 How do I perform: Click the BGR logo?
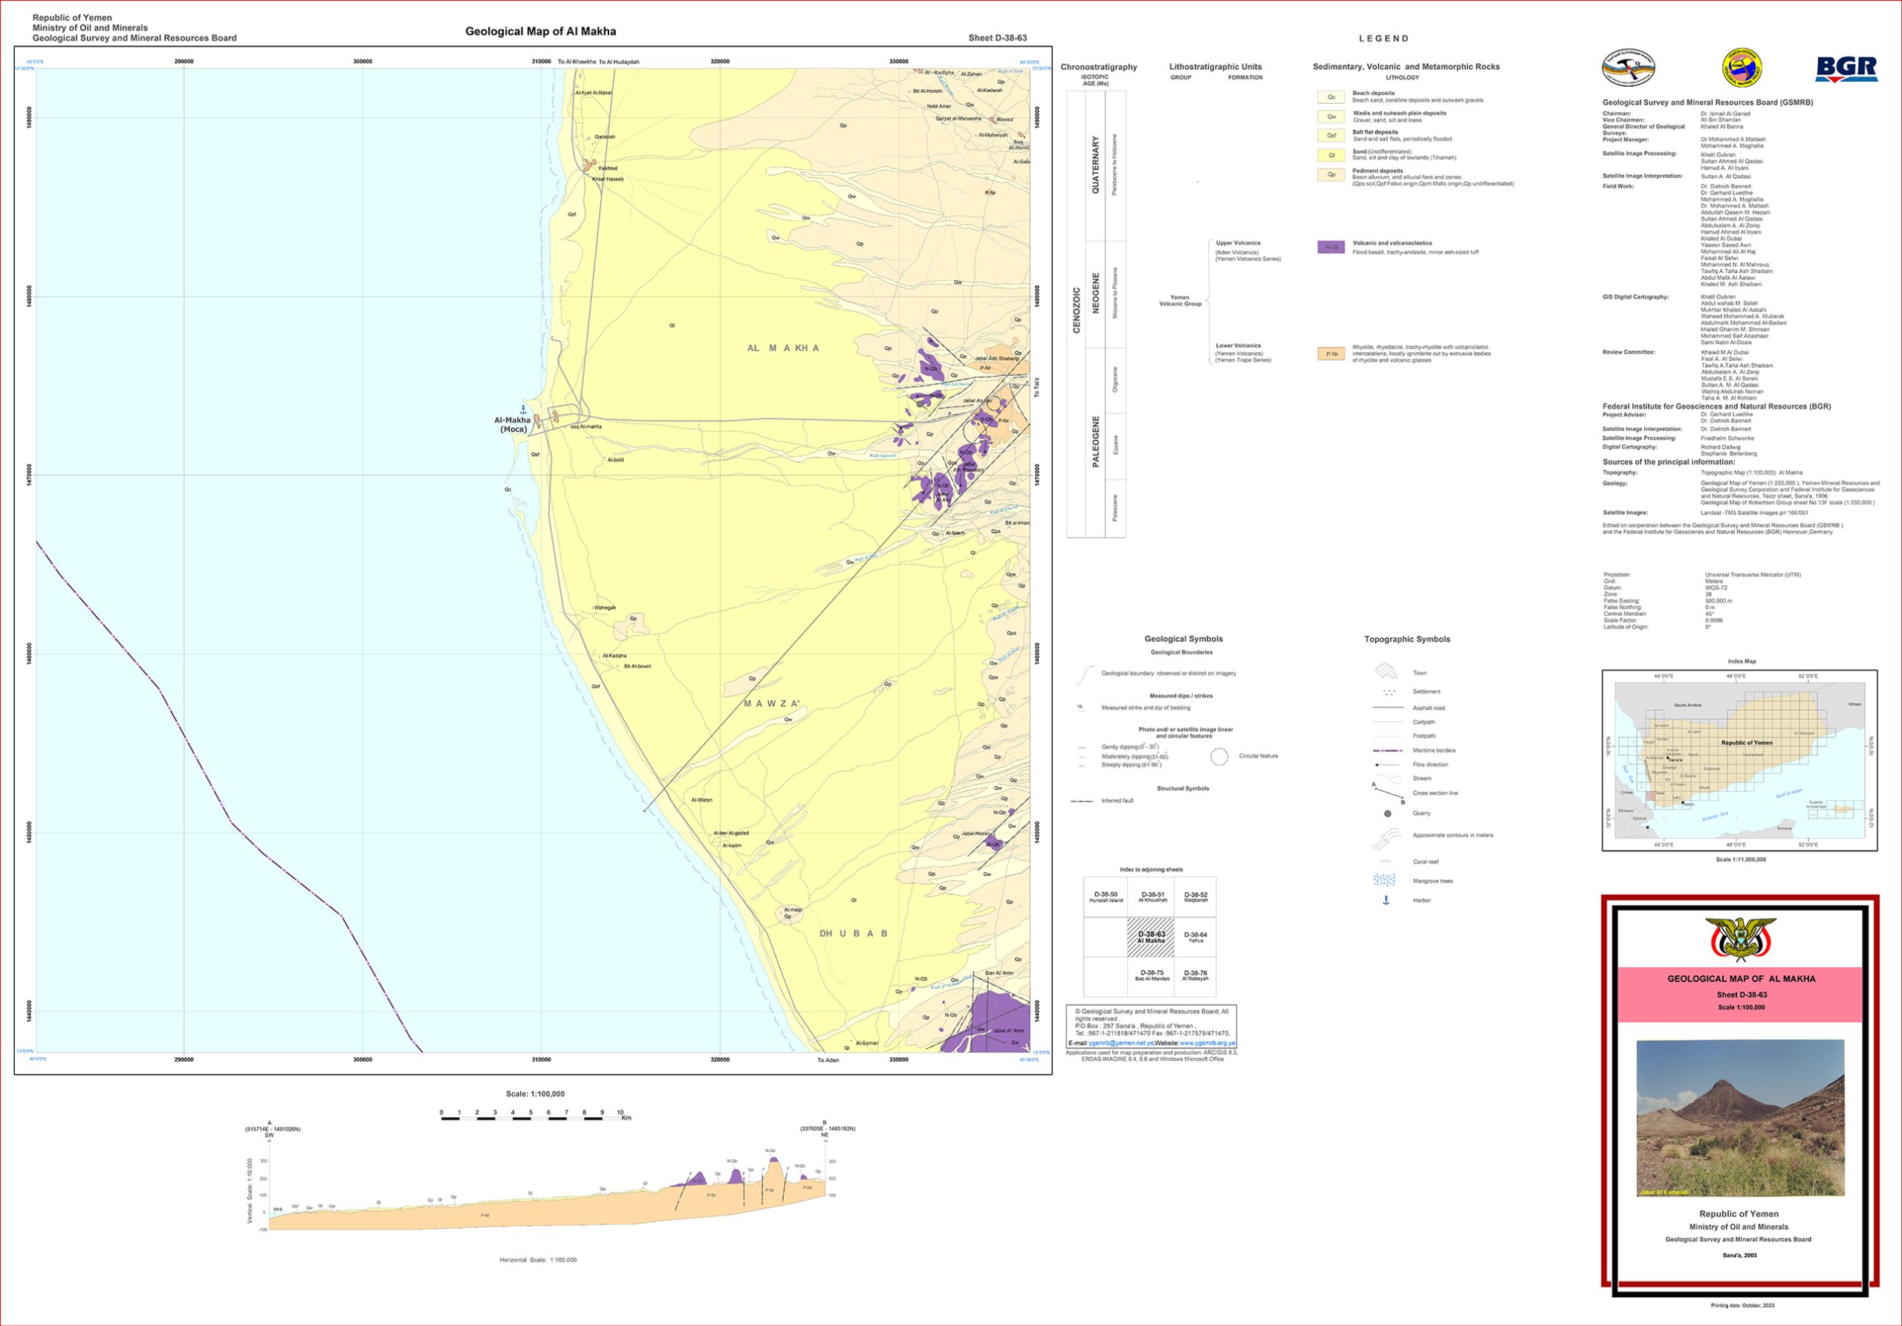point(1846,69)
